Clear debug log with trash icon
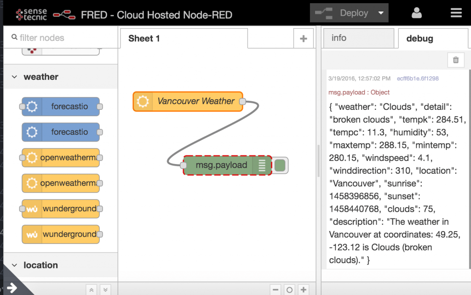 [456, 60]
